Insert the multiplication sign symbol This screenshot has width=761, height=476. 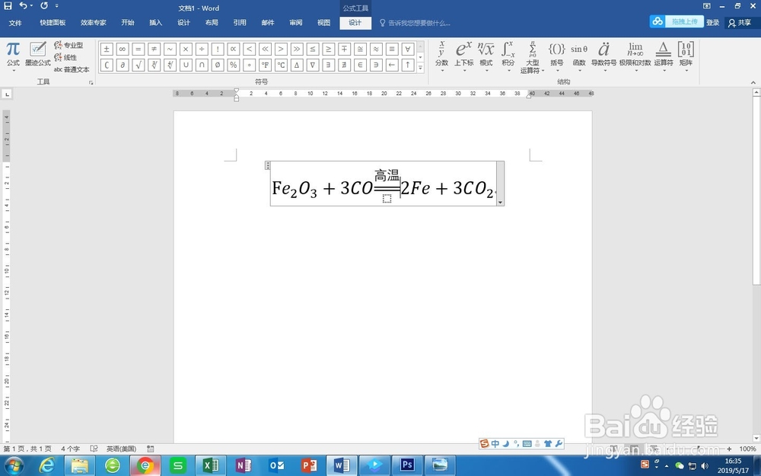pos(186,49)
